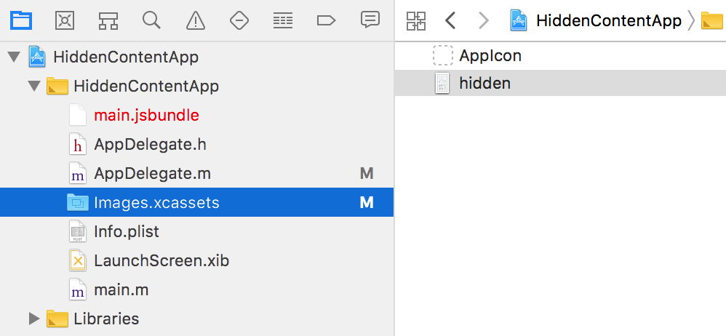Open the Symbol navigator

click(108, 20)
